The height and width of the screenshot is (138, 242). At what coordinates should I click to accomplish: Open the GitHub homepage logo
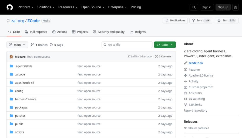[x=9, y=7]
